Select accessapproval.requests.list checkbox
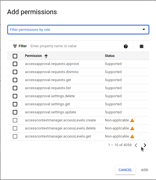 (15, 88)
